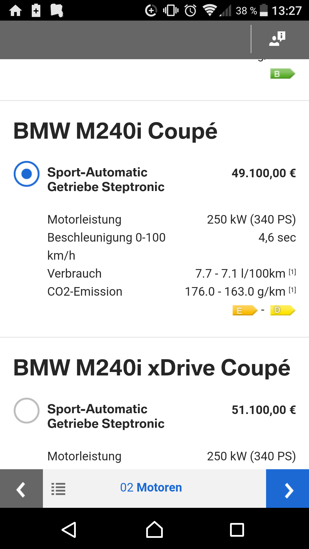Tap the green B efficiency class badge
The height and width of the screenshot is (549, 309).
point(282,74)
